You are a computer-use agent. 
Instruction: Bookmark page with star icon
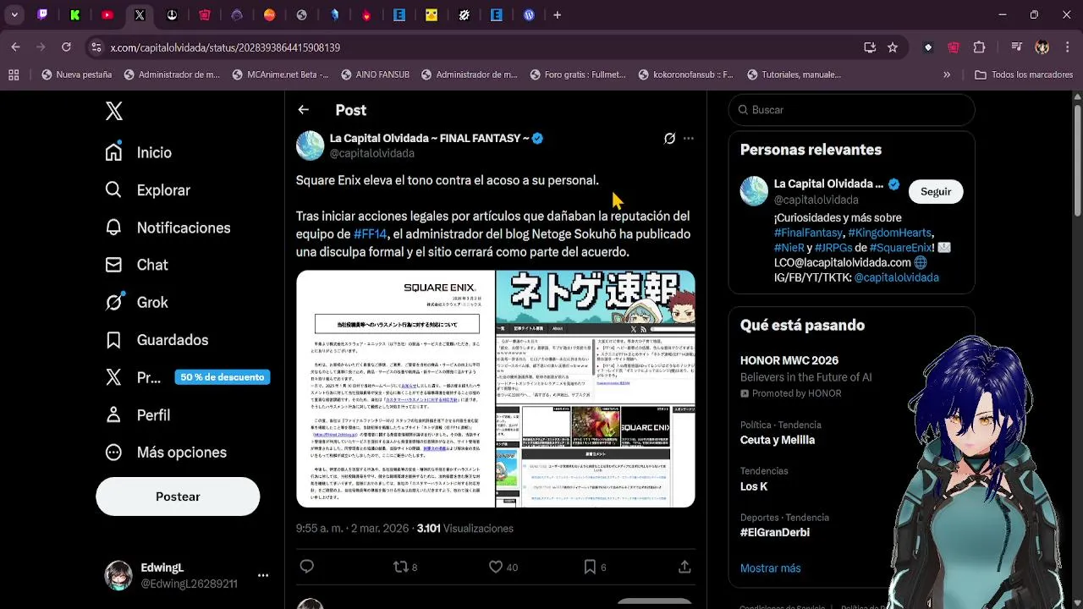pos(893,47)
